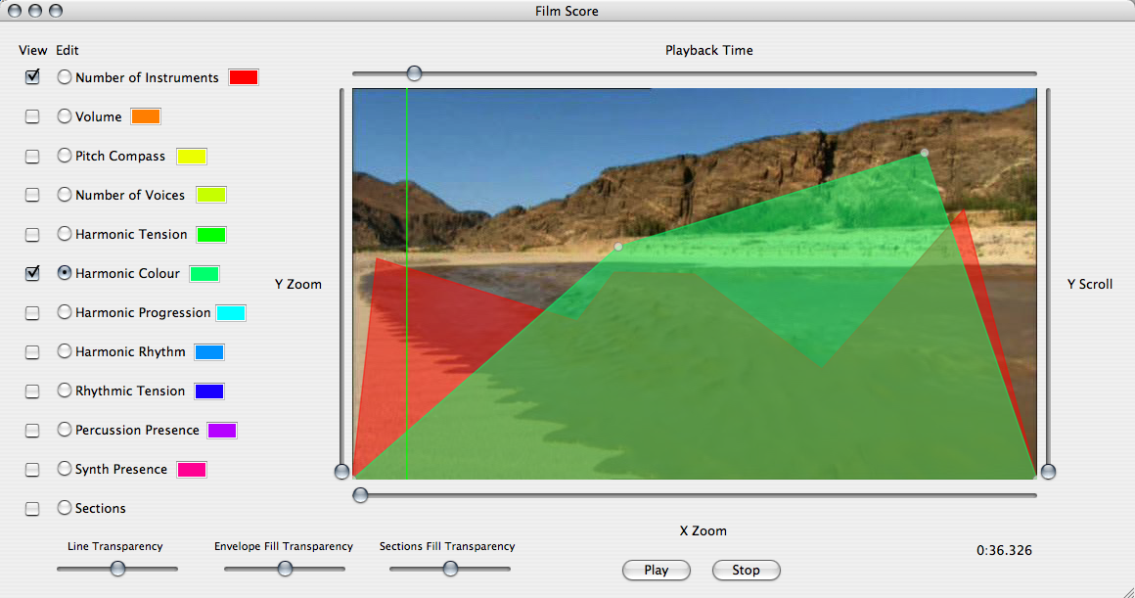Viewport: 1135px width, 598px height.
Task: Open the cyan Harmonic Progression color swatch
Action: pyautogui.click(x=230, y=313)
